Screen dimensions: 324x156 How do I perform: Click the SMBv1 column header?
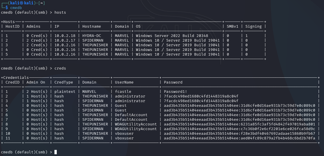[x=232, y=26]
